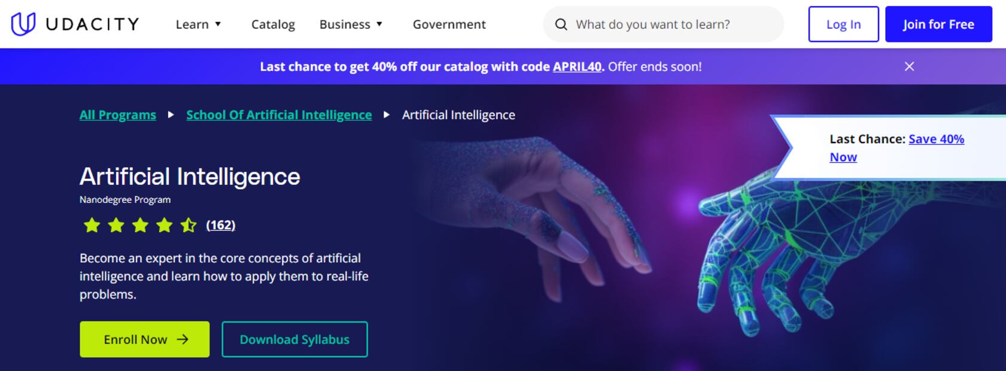The height and width of the screenshot is (371, 1006).
Task: Click the half-filled fifth rating star
Action: pyautogui.click(x=189, y=225)
